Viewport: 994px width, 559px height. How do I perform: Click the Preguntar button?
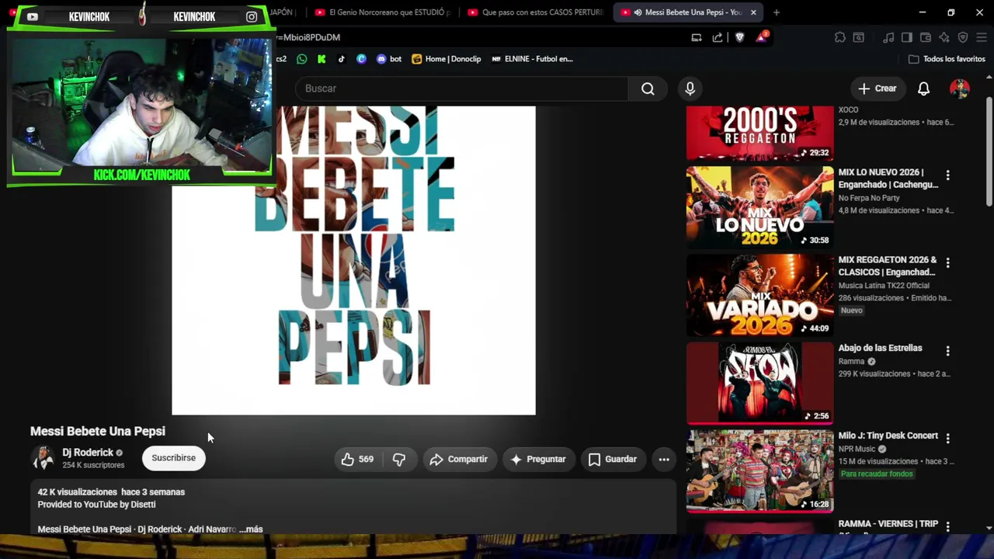click(x=538, y=459)
